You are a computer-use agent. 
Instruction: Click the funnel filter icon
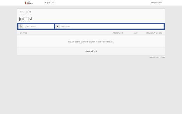(57, 26)
